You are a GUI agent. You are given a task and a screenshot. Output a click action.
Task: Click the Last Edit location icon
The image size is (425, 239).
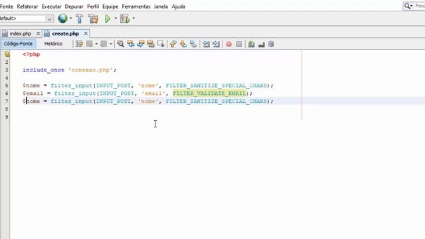(x=79, y=44)
